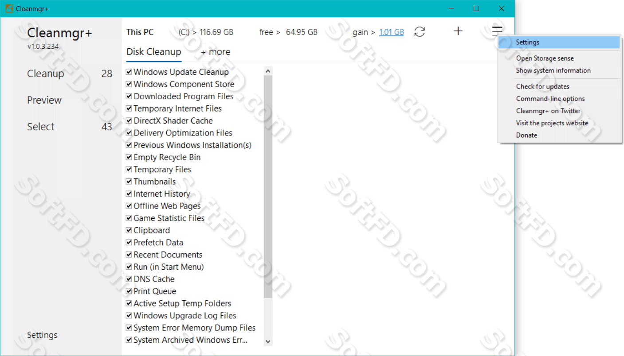Toggle Game Statistic Files checkbox
The image size is (624, 356).
(129, 218)
